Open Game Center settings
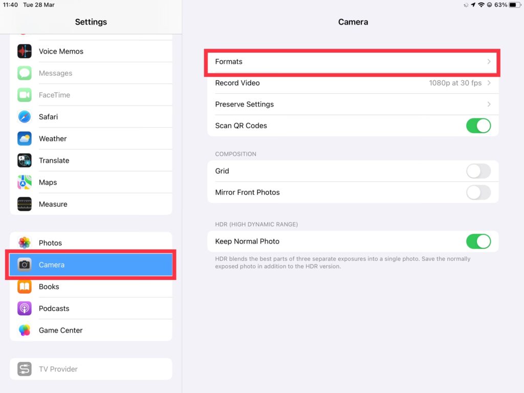Screen dimensions: 524x393 click(x=91, y=331)
